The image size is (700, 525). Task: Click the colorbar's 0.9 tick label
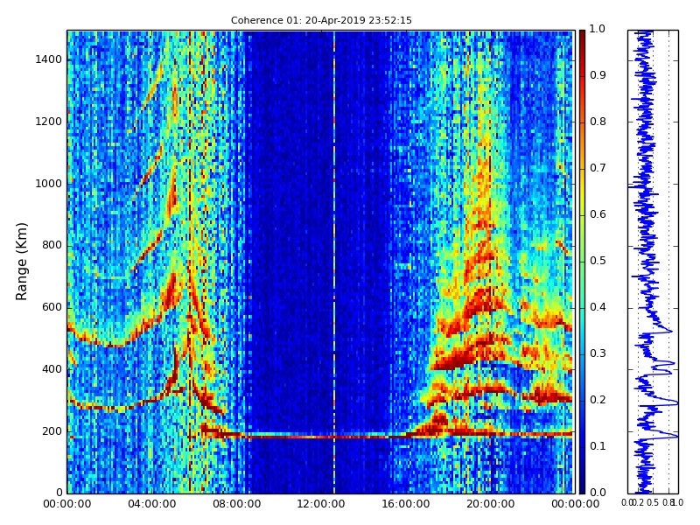coord(598,75)
